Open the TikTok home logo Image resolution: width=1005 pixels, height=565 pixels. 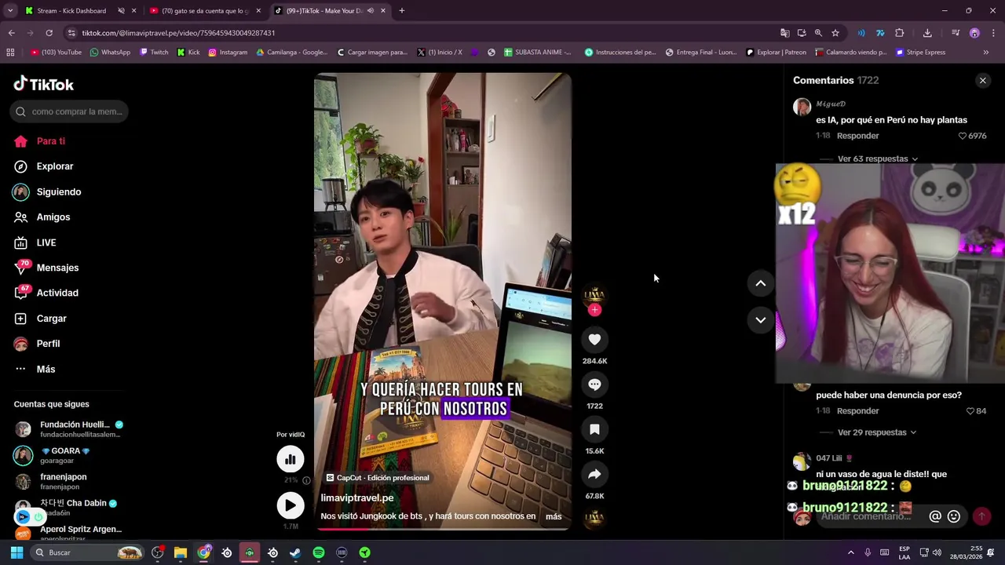pos(43,84)
